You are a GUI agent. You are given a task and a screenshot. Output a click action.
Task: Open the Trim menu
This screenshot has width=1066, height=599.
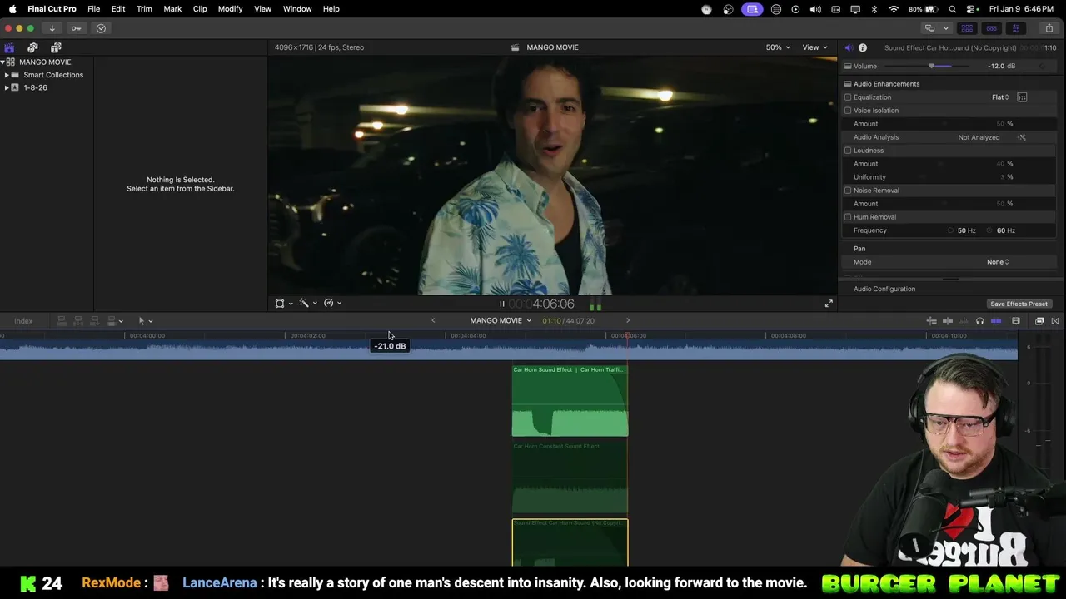pos(144,9)
